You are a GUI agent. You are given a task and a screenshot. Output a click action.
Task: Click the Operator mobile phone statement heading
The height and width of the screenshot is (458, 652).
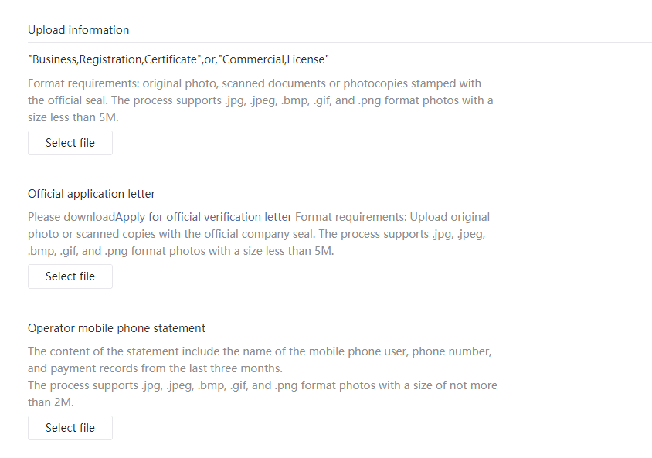point(117,328)
